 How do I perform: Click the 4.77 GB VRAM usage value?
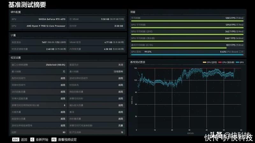[108, 42]
